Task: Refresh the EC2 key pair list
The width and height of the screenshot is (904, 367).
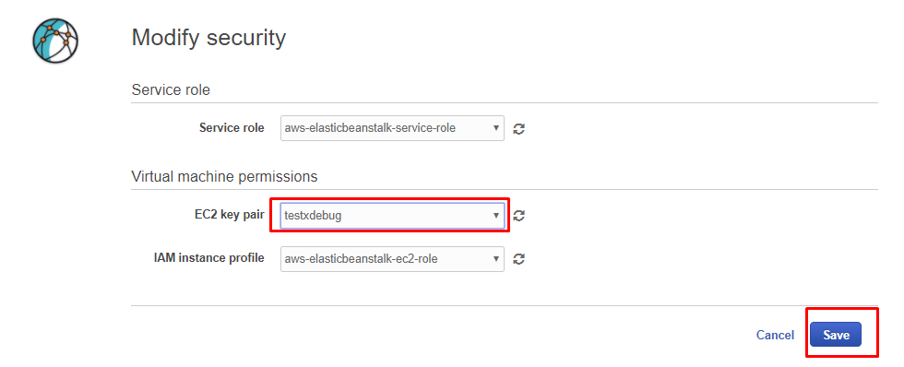Action: click(x=518, y=216)
